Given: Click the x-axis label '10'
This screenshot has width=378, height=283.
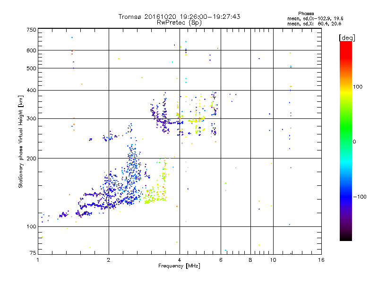Looking at the screenshot, I should [273, 260].
